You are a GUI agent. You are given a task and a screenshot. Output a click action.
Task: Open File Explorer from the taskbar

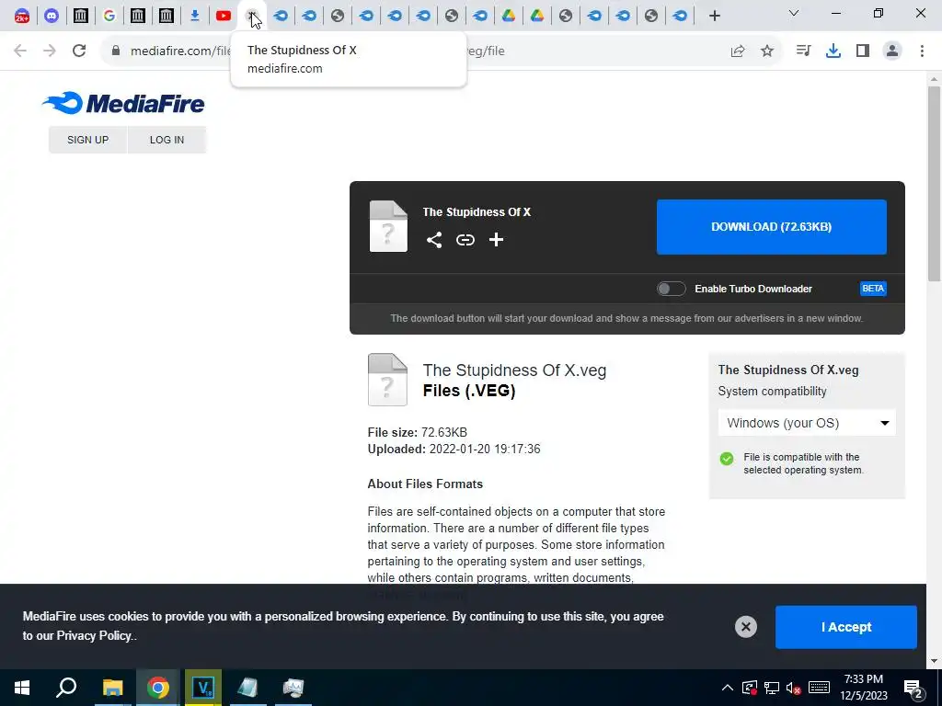112,688
